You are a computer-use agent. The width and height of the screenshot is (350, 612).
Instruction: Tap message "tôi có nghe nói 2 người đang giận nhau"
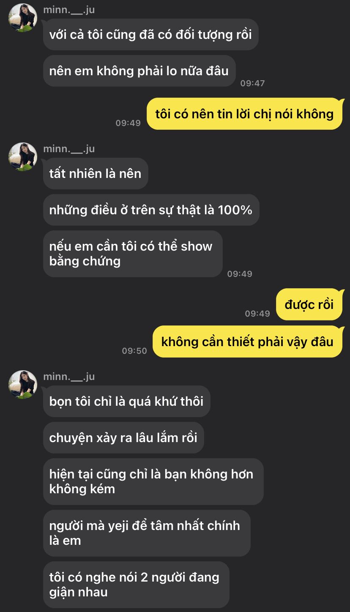[136, 585]
